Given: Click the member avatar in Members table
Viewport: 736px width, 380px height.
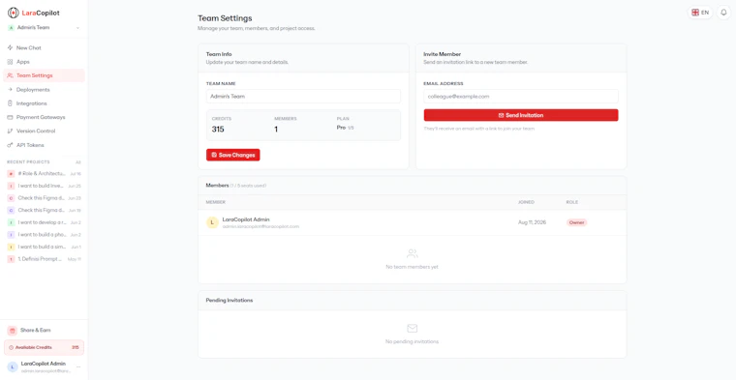Looking at the screenshot, I should click(x=212, y=222).
